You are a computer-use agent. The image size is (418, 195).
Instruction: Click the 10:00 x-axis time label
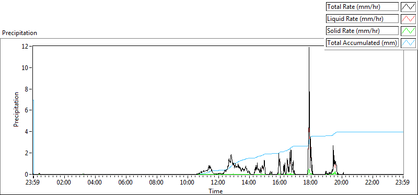188,183
